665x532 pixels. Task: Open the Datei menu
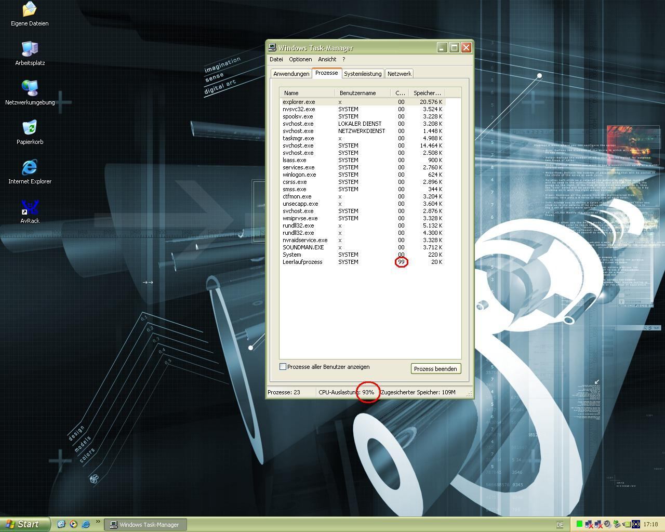(276, 59)
